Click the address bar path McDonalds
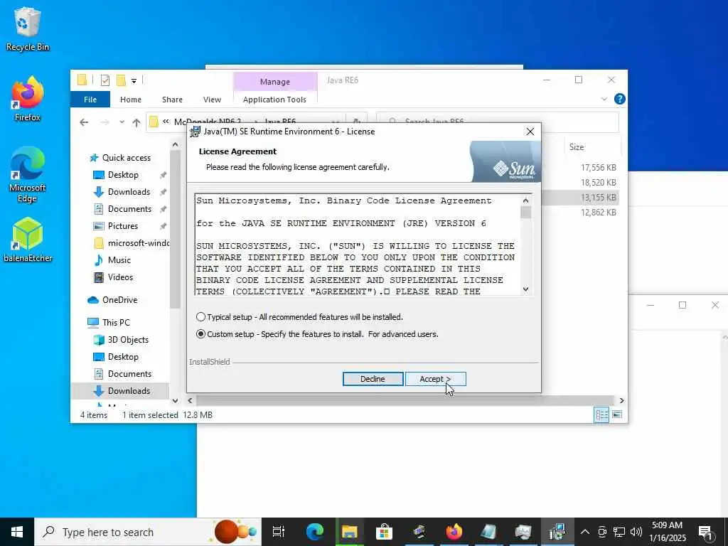The height and width of the screenshot is (546, 728). point(207,122)
